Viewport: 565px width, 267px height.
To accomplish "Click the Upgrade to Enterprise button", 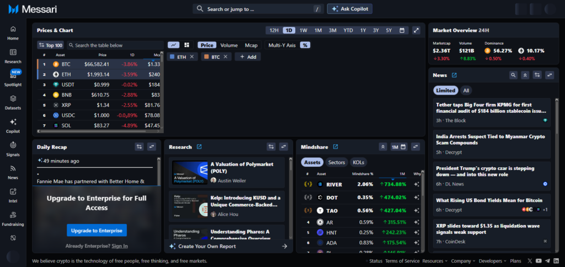I will [x=97, y=230].
